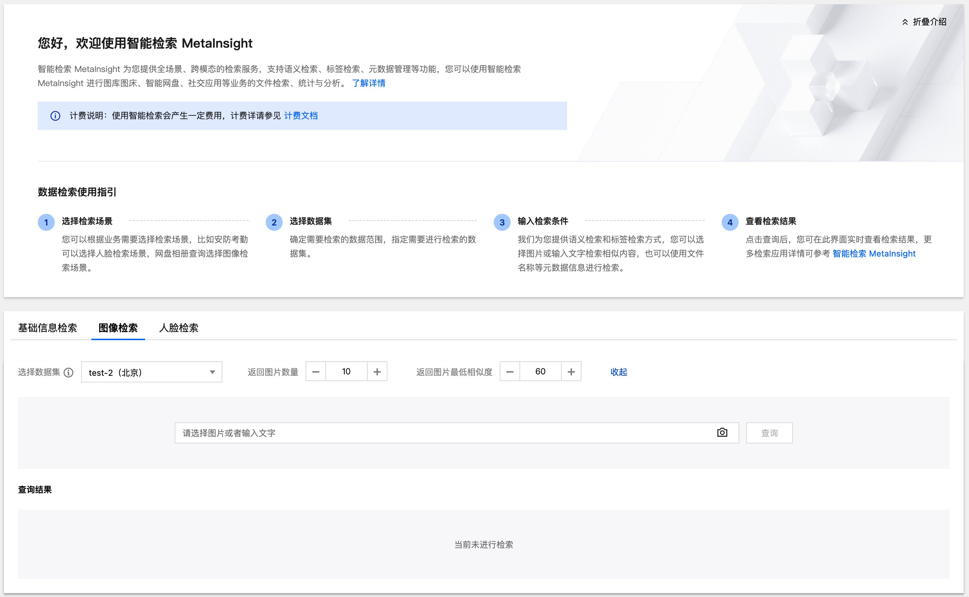969x597 pixels.
Task: Click the 返回图片最低相似度 value field
Action: tap(540, 372)
